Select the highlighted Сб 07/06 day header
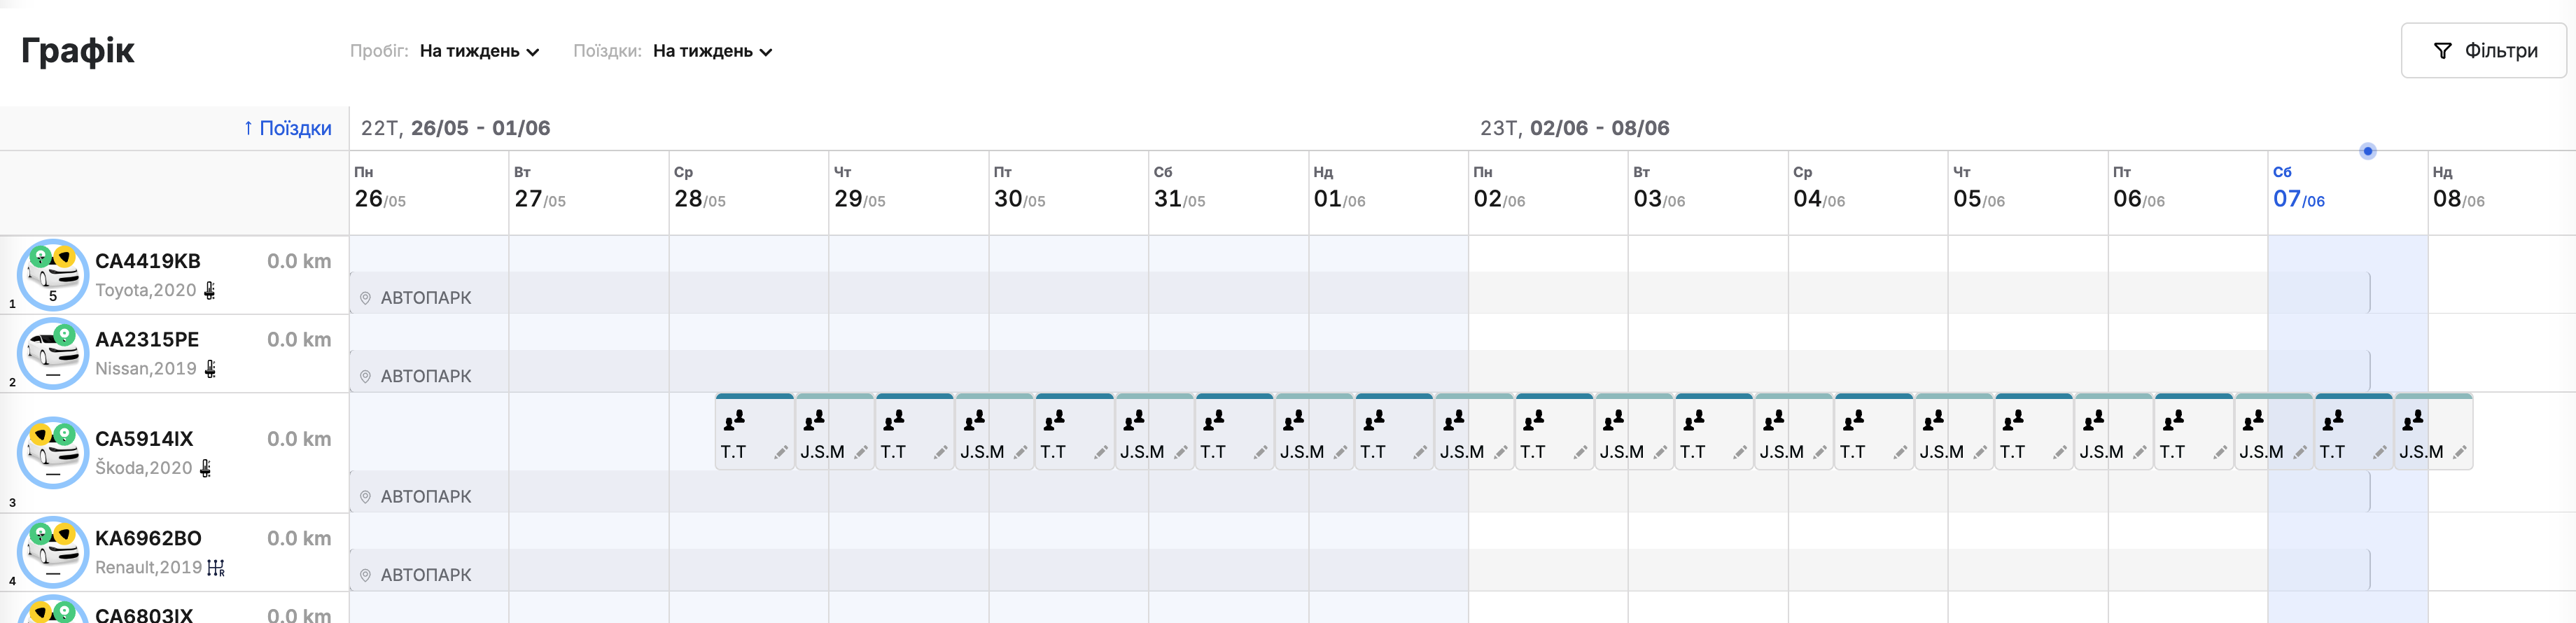The width and height of the screenshot is (2576, 623). 2348,193
